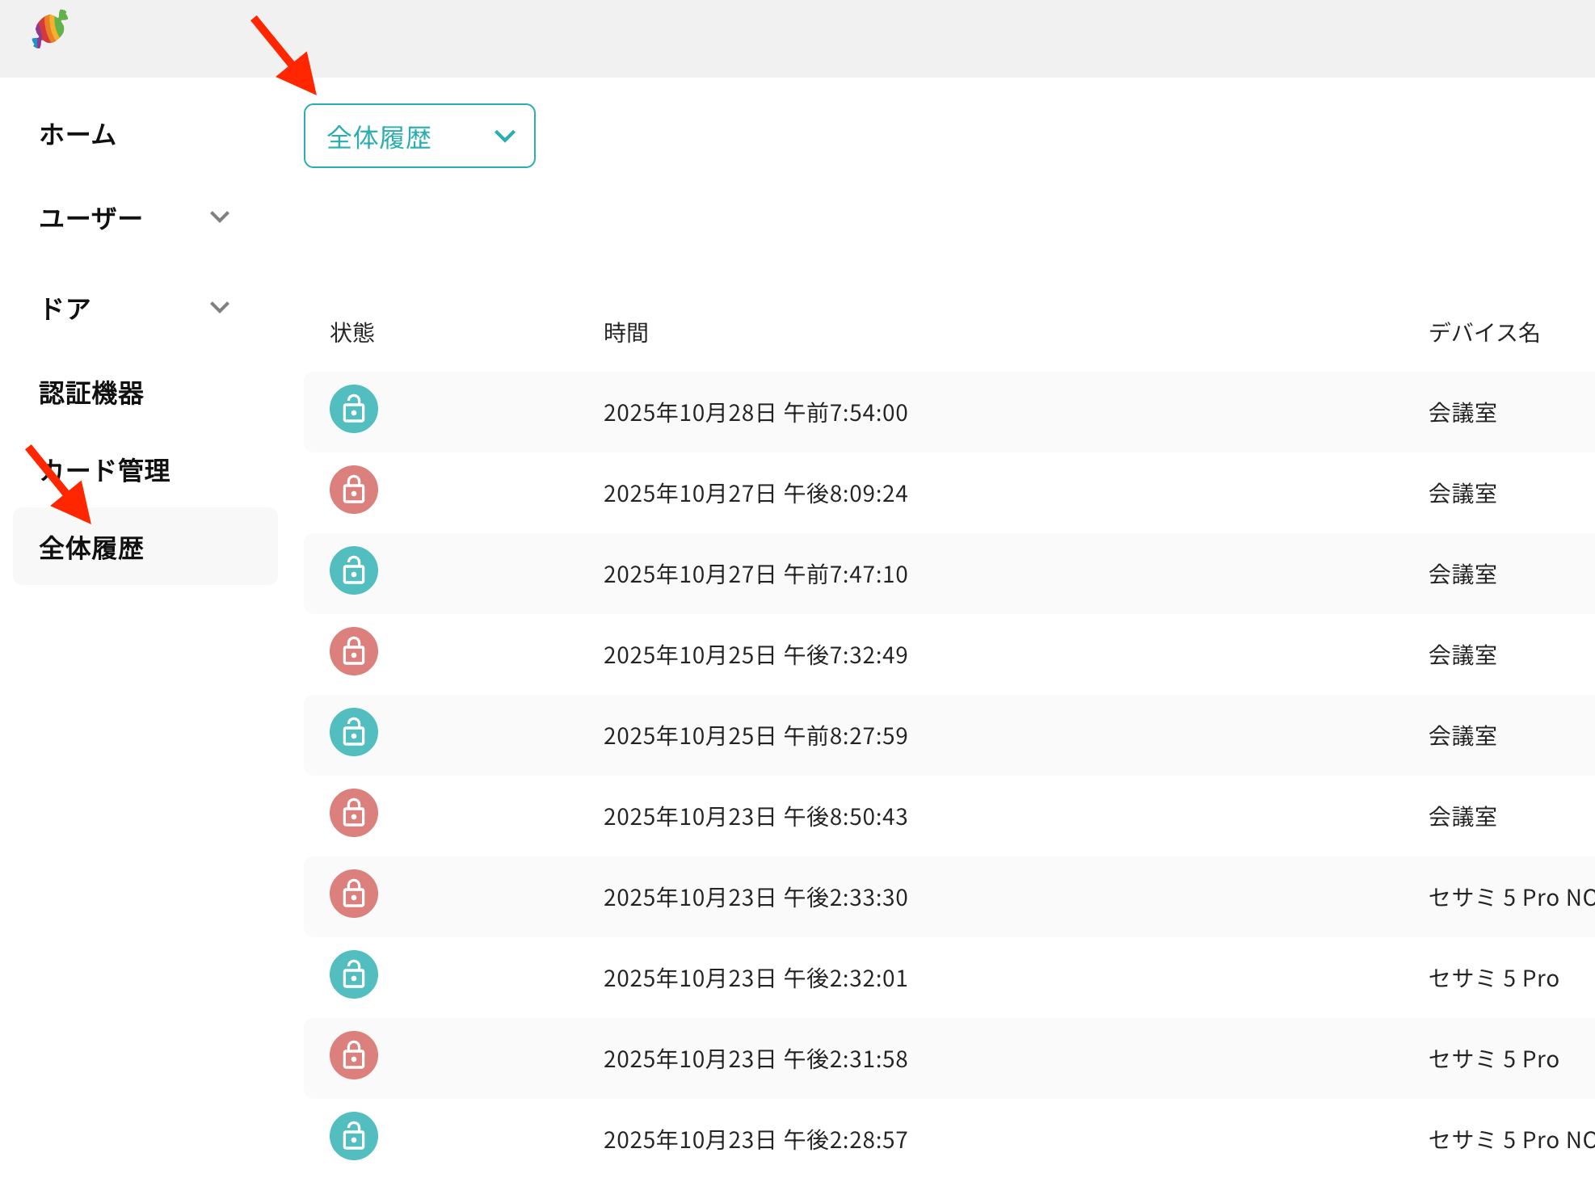Open the 全体履歴 history filter dropdown

tap(419, 137)
